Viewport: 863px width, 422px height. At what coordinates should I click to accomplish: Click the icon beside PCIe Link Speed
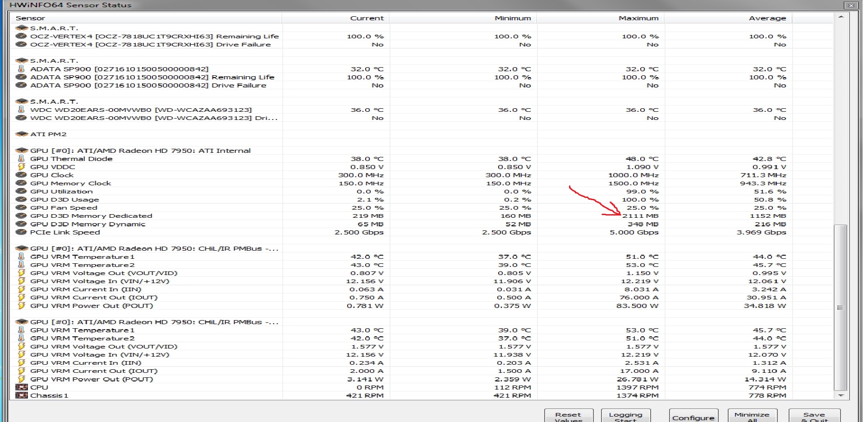(21, 232)
